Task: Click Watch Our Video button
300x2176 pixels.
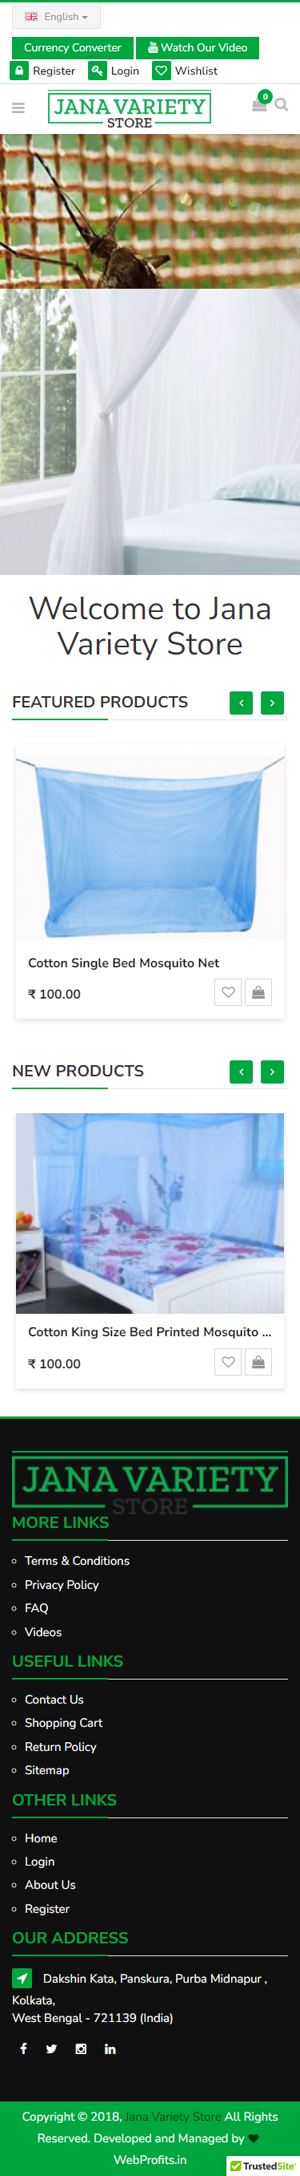Action: coord(198,48)
